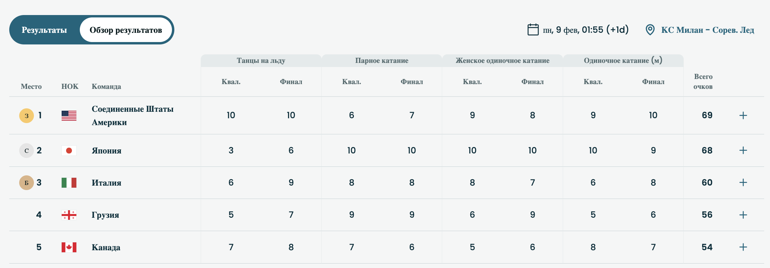Click the gold medal badge
Image resolution: width=770 pixels, height=268 pixels.
point(26,116)
